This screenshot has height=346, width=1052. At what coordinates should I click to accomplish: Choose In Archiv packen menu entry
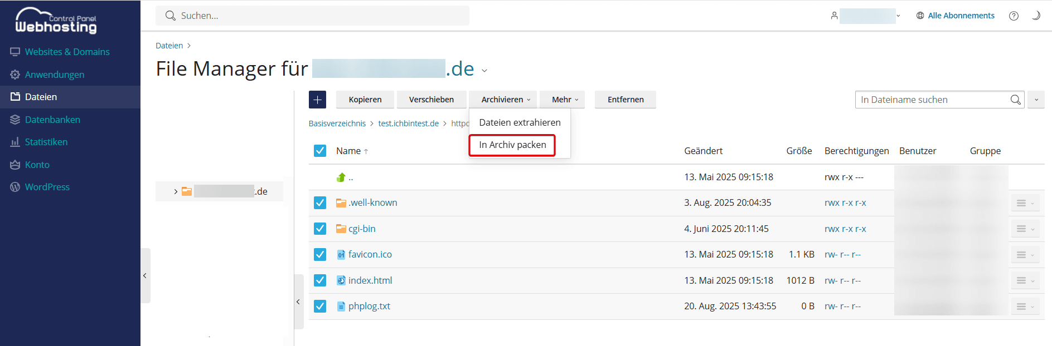point(512,145)
